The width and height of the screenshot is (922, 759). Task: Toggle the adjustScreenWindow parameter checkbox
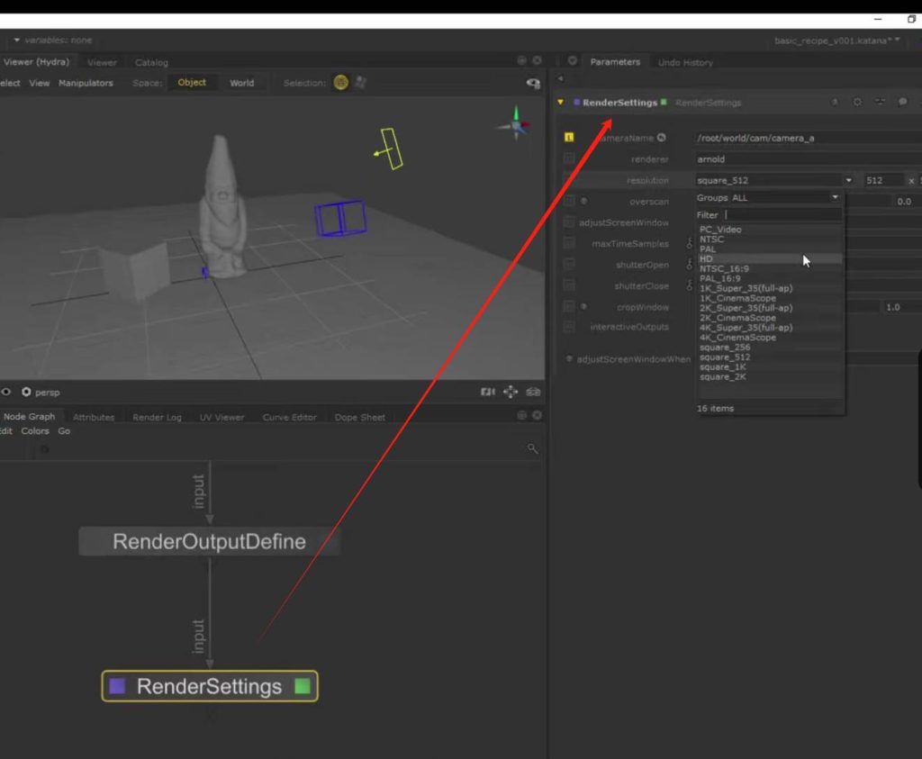[569, 222]
